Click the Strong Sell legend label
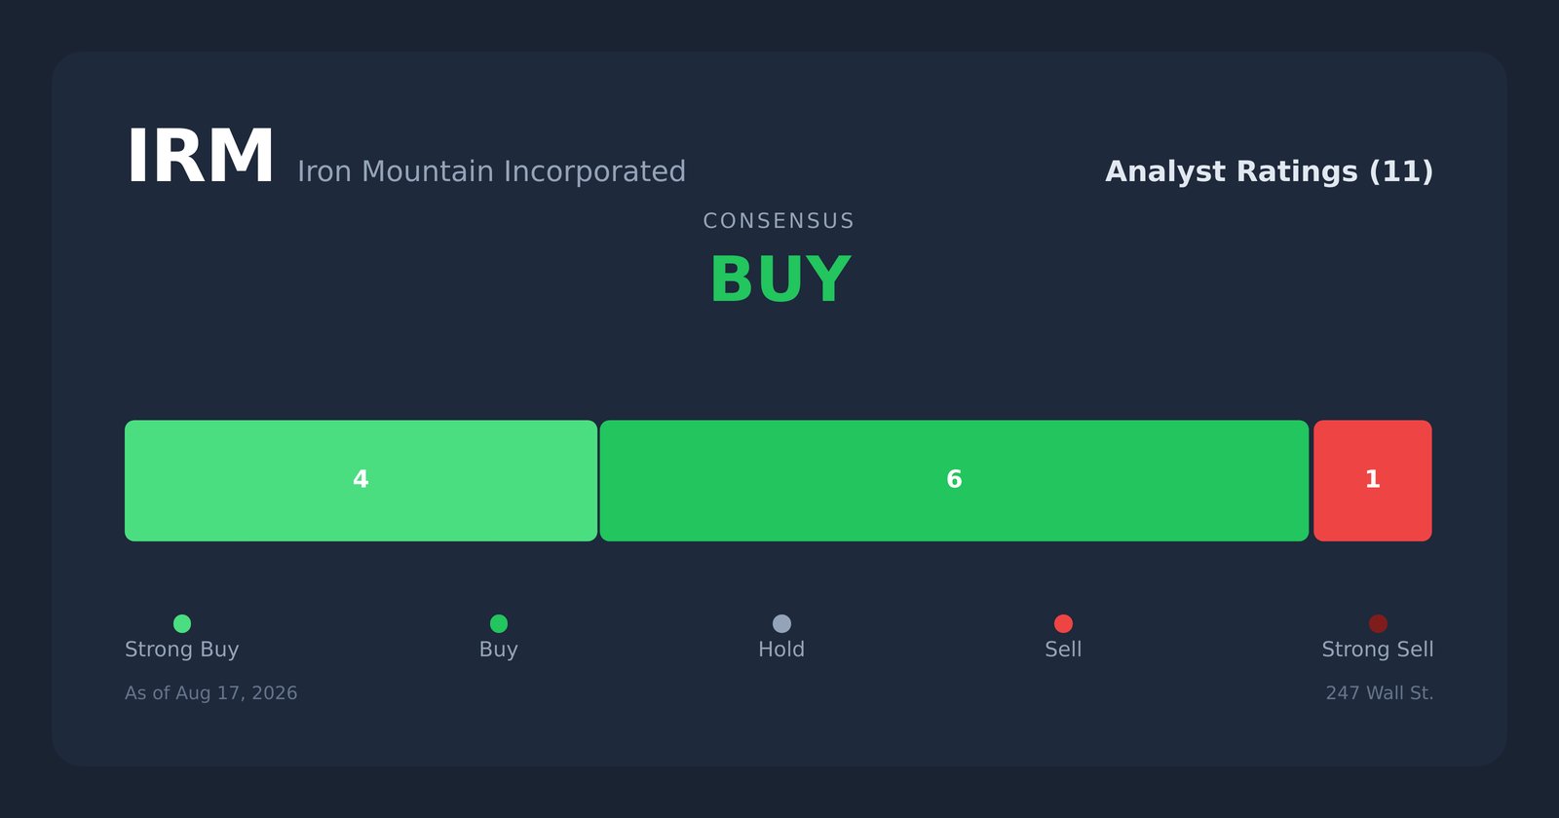 tap(1378, 650)
